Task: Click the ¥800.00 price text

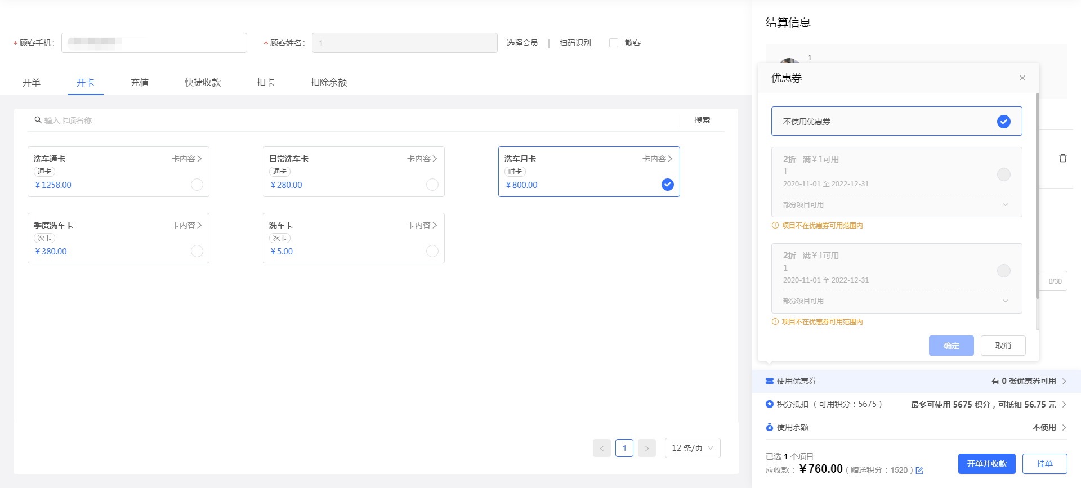Action: pos(521,185)
